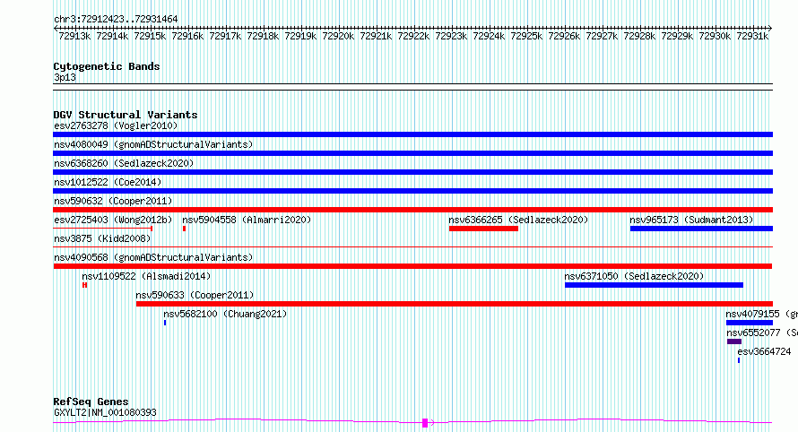Click the chr3:72912423..72931464 coordinates text
The image size is (798, 432).
click(x=116, y=20)
